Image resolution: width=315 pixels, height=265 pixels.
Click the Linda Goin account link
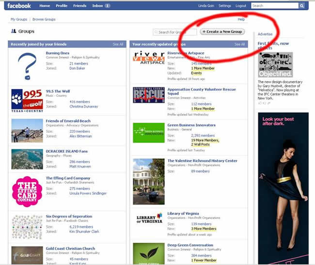206,6
